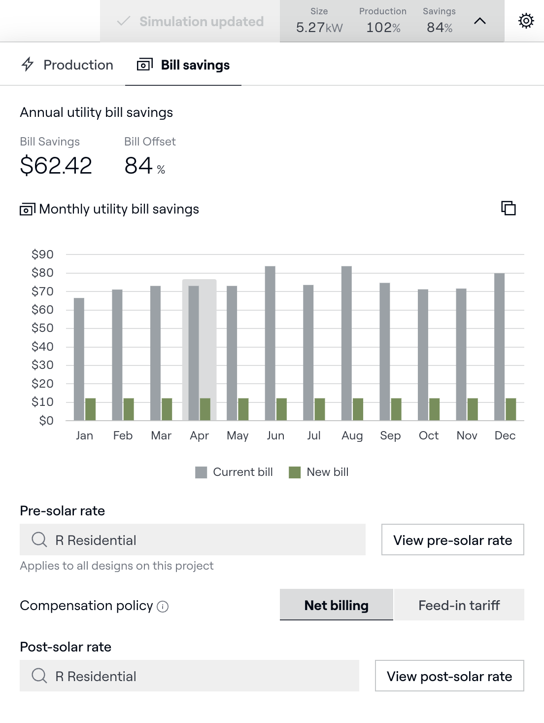Switch to Feed-in tariff policy
Screen dimensions: 544x723
[459, 605]
